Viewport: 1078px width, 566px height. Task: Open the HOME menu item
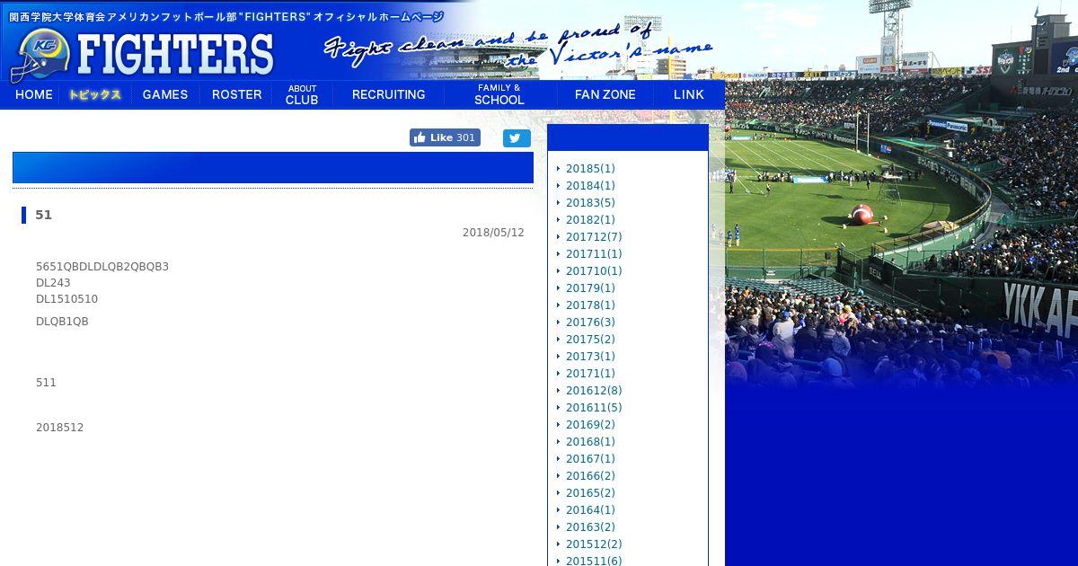(34, 94)
